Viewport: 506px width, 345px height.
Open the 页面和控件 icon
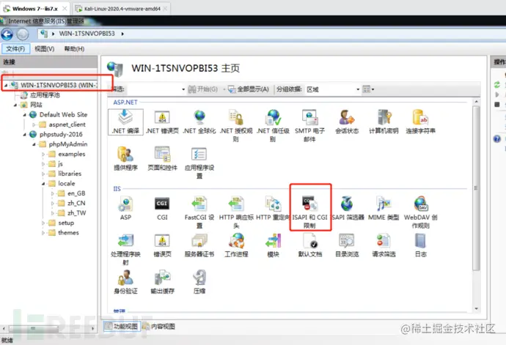162,159
